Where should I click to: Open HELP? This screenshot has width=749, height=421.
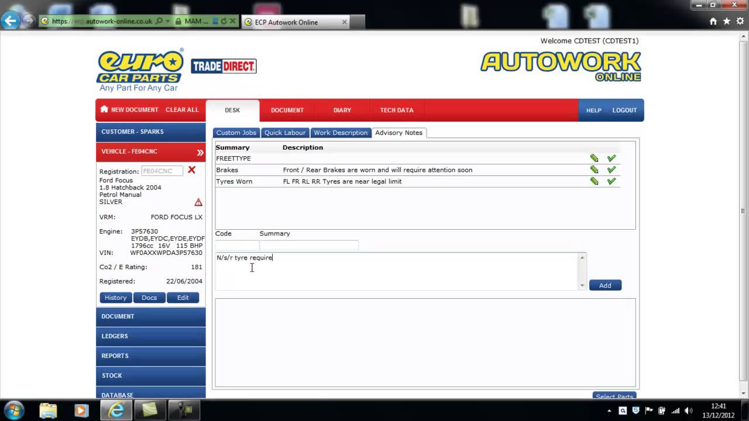click(594, 110)
